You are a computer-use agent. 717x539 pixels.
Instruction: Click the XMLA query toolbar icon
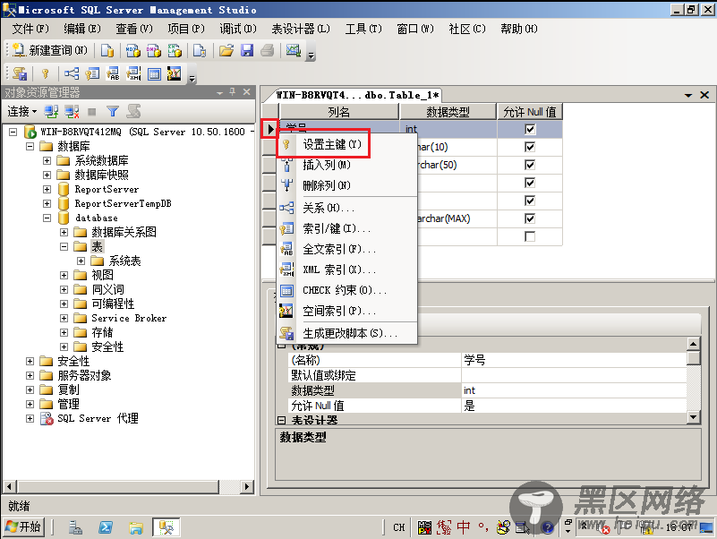(175, 50)
